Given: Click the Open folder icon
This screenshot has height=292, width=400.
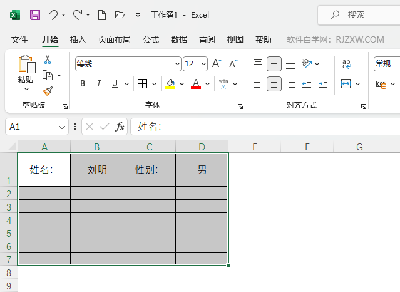Looking at the screenshot, I should [120, 15].
